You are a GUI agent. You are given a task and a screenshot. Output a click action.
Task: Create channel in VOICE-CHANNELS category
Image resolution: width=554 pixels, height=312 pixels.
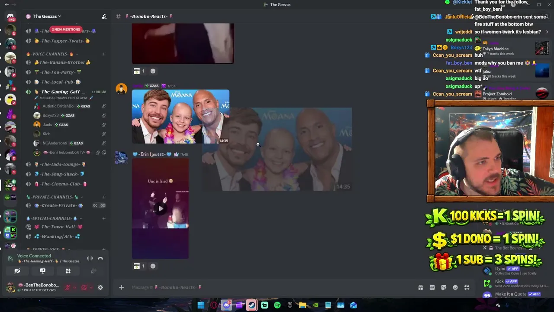tap(104, 54)
